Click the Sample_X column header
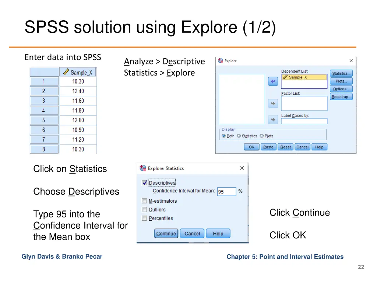The image size is (377, 283). click(x=78, y=72)
